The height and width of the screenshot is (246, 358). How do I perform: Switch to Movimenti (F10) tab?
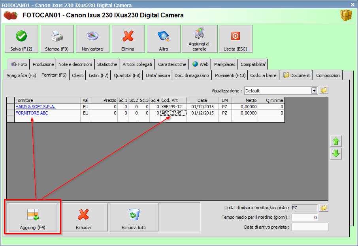pos(230,75)
